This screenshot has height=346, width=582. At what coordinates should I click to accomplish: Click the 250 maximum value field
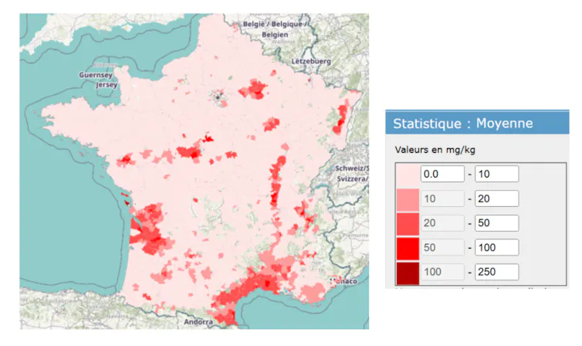pos(496,272)
